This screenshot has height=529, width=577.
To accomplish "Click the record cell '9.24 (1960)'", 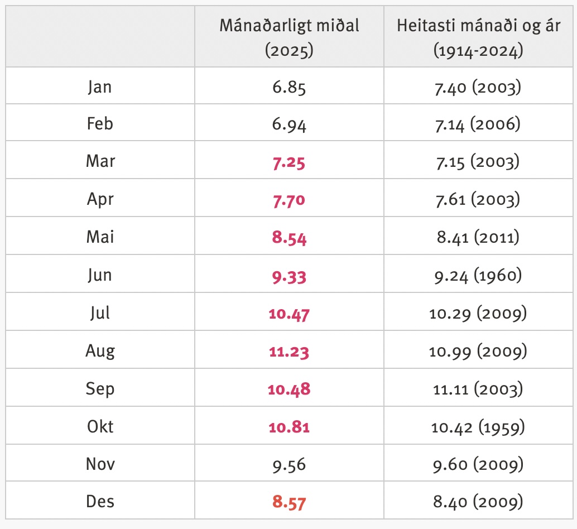I will (478, 275).
